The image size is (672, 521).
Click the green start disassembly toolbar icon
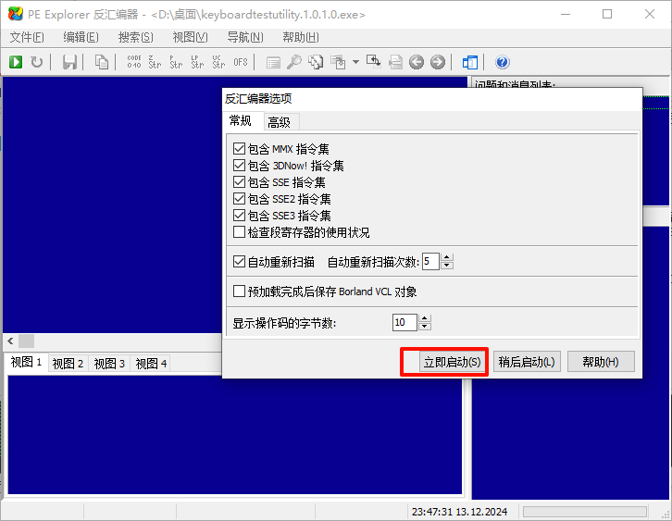(16, 62)
